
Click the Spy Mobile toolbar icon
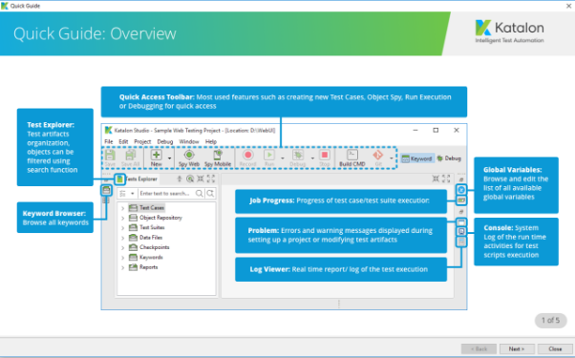click(218, 155)
